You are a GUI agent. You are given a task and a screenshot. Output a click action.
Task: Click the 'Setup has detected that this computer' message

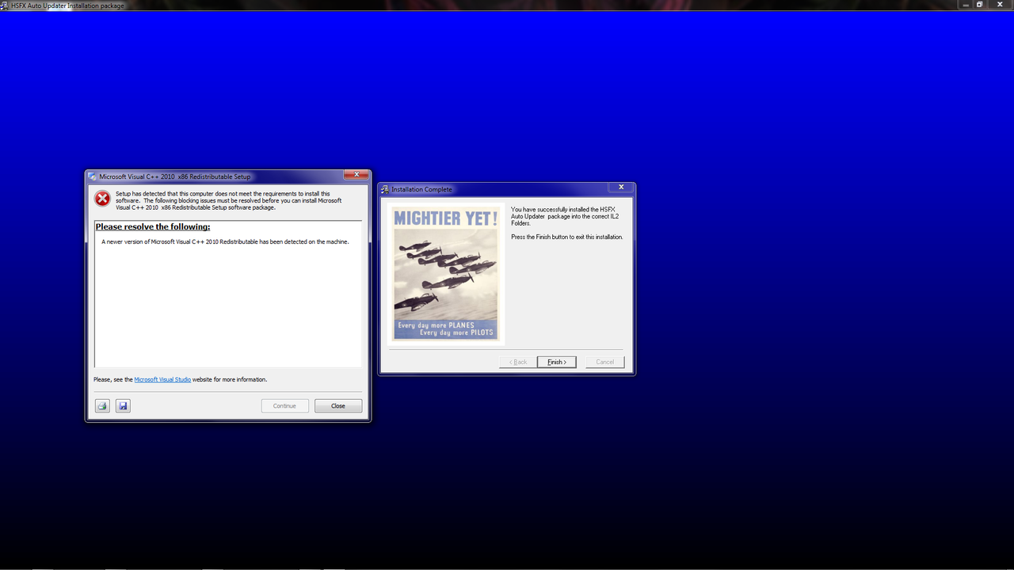[228, 200]
